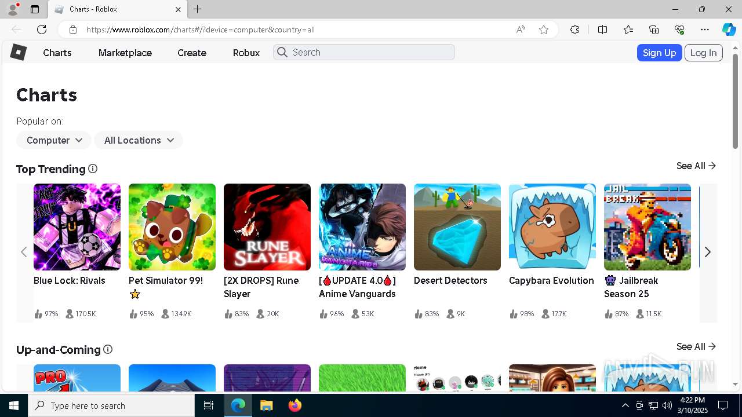Add this page to favorites star

[544, 30]
